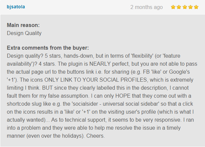Click the closing word 'Cheers.'

coord(96,136)
